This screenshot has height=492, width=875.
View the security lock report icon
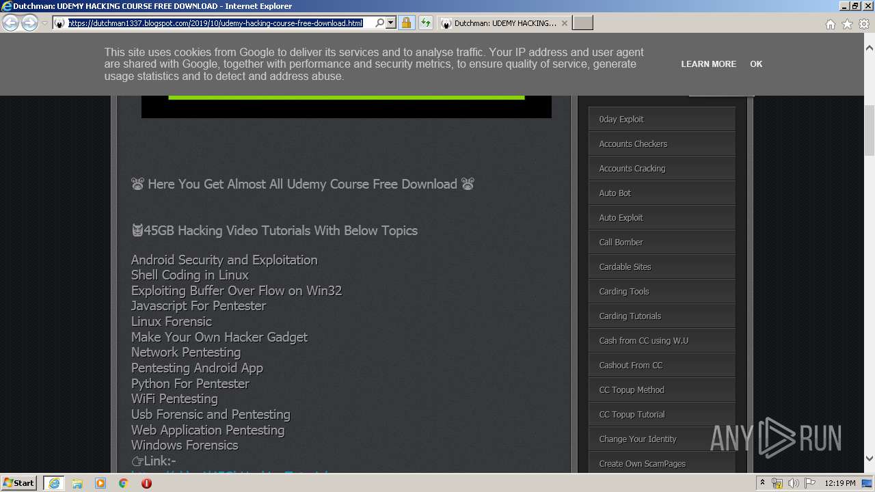(406, 23)
